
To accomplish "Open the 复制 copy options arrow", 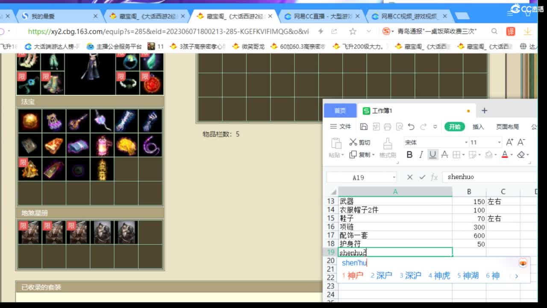I will [373, 155].
